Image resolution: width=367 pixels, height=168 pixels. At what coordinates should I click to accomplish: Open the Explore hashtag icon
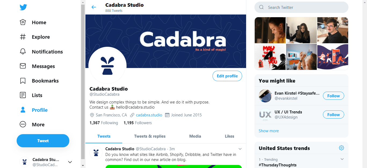tap(23, 37)
